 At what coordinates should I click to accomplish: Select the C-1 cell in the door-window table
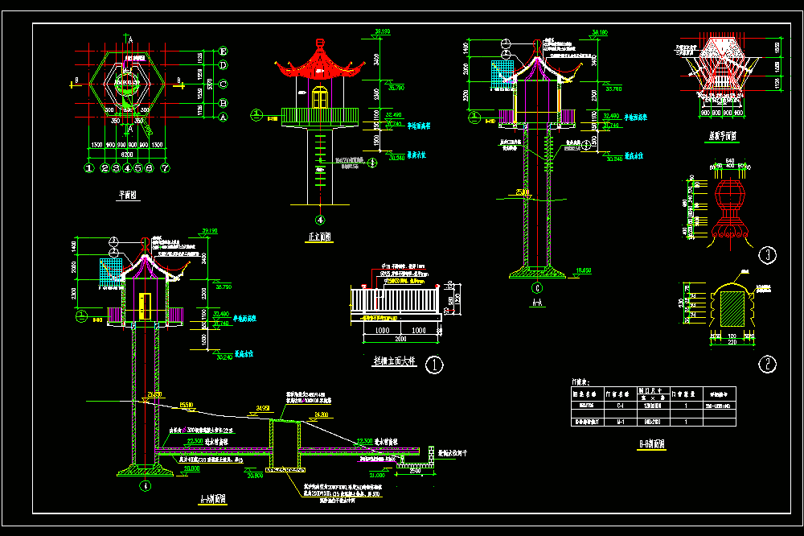pyautogui.click(x=621, y=406)
